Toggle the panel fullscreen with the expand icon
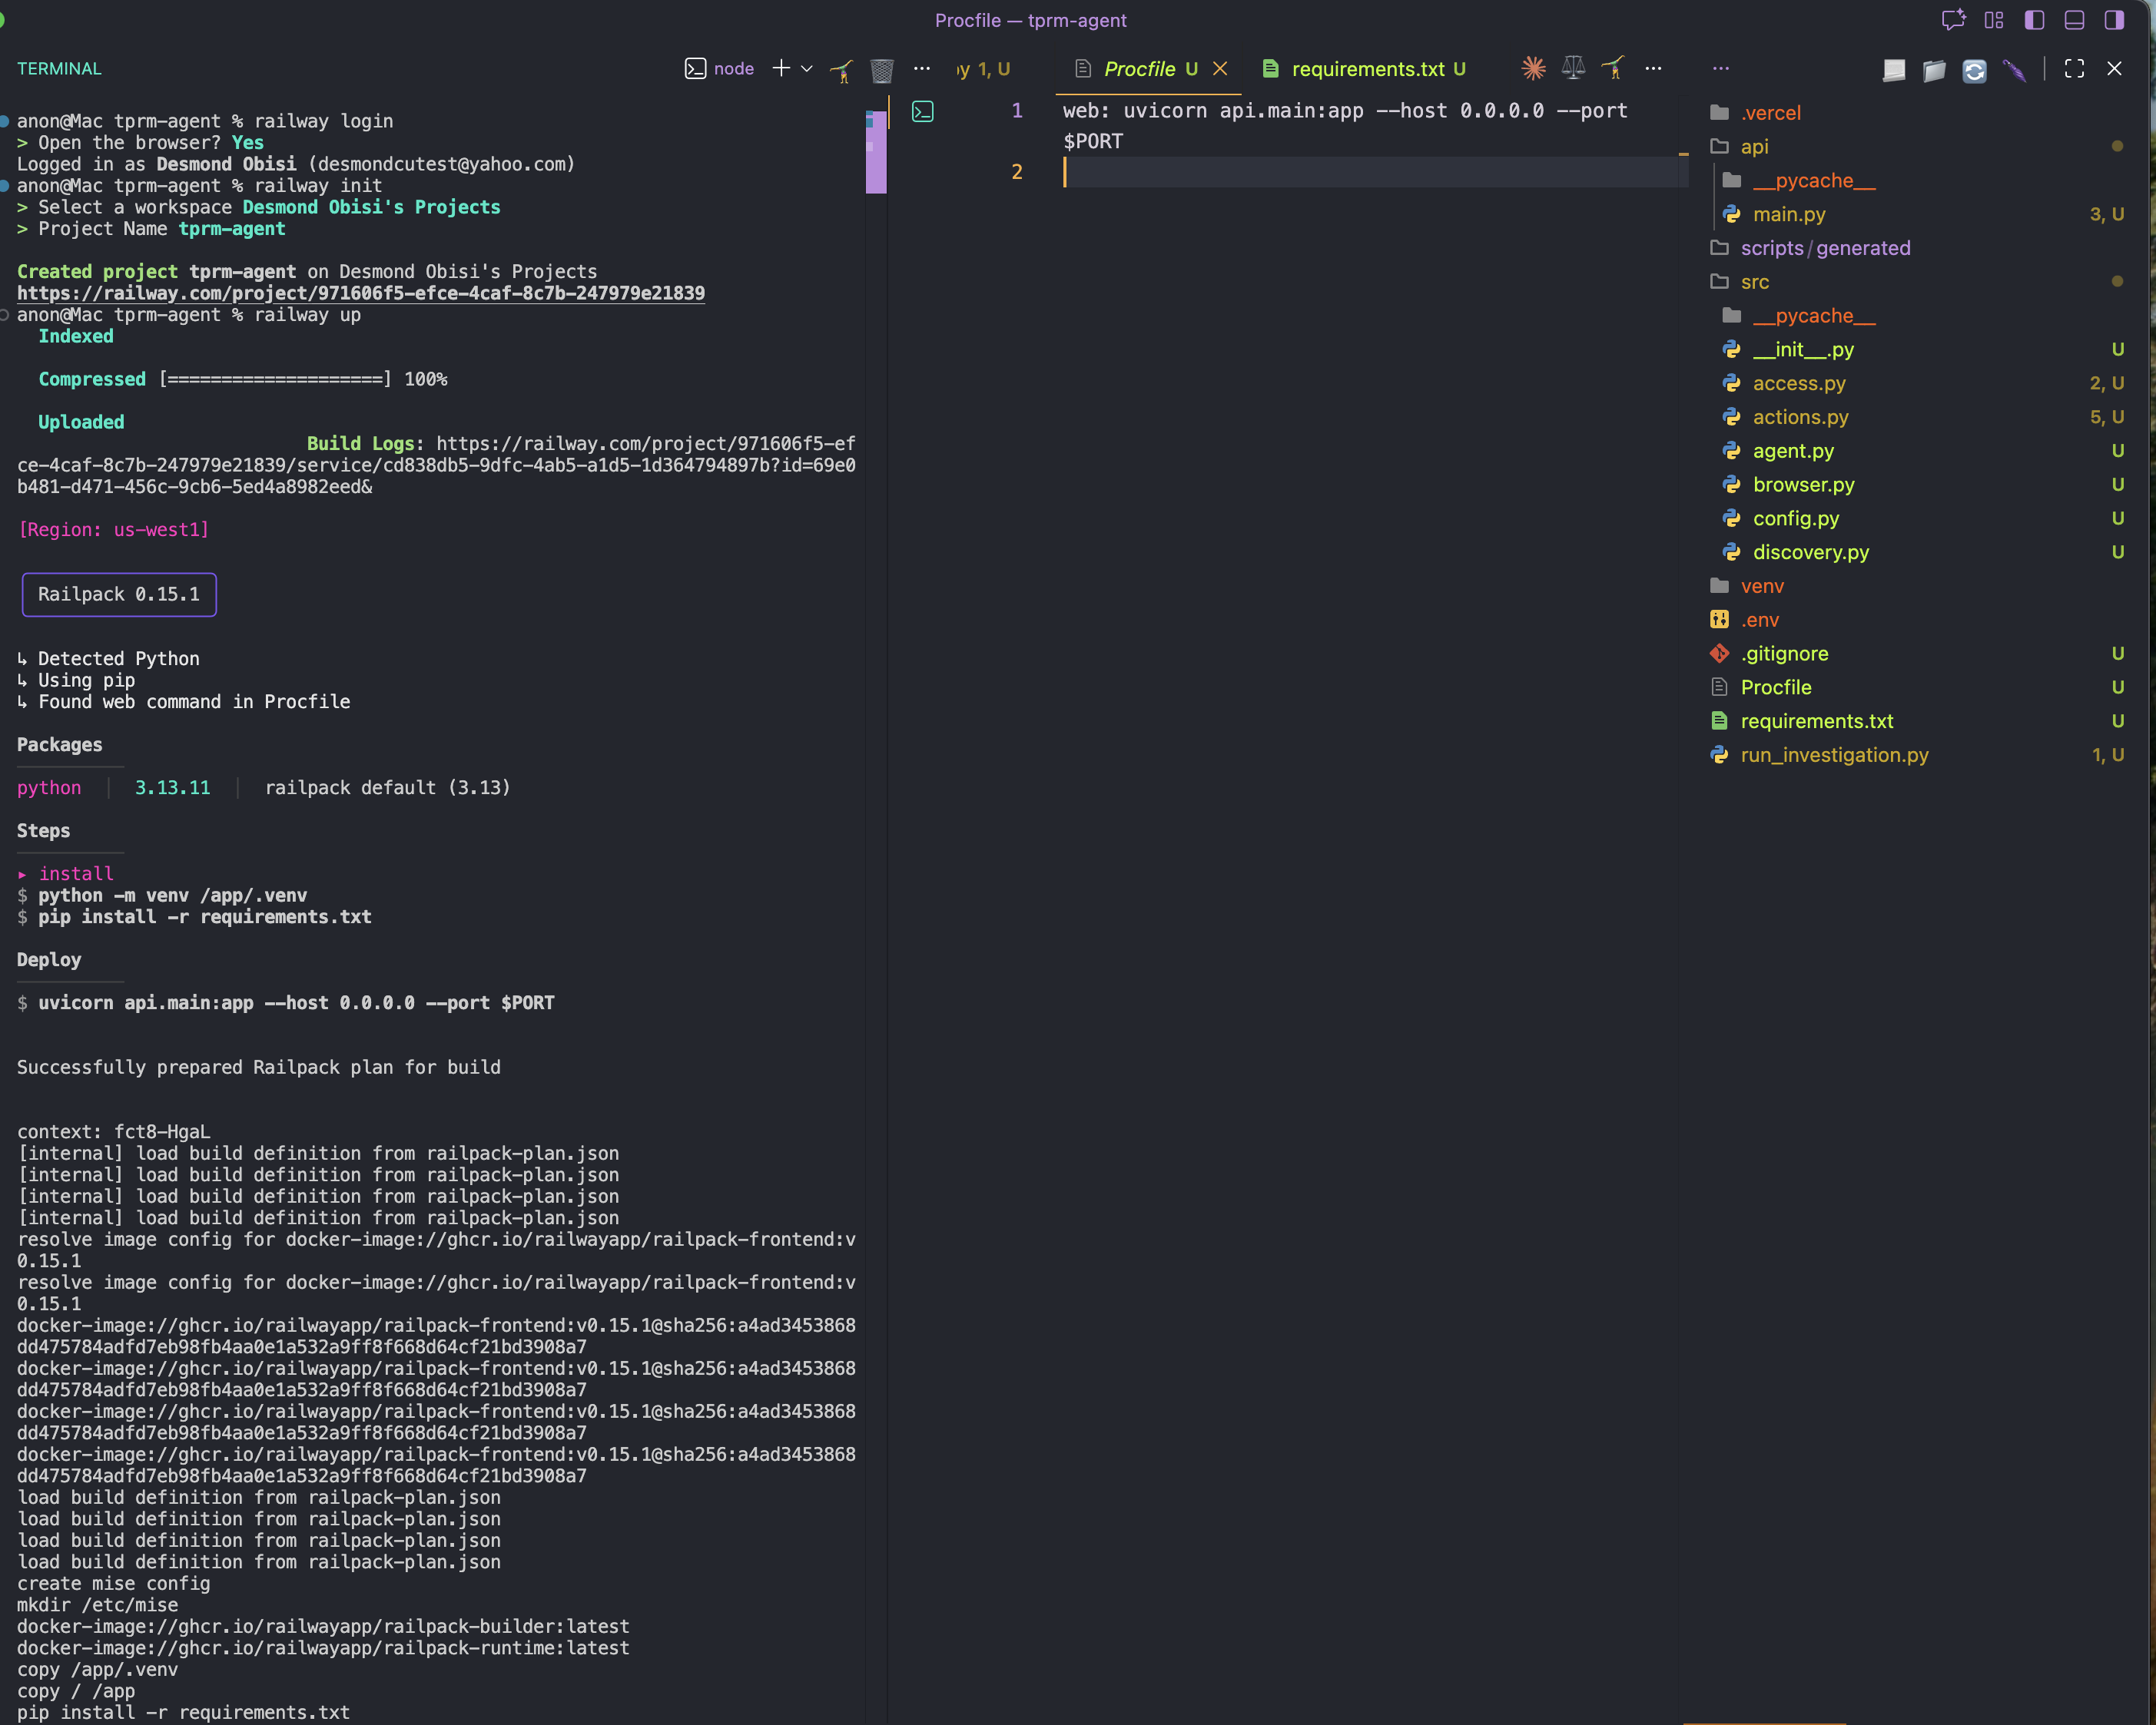2156x1725 pixels. [2074, 69]
